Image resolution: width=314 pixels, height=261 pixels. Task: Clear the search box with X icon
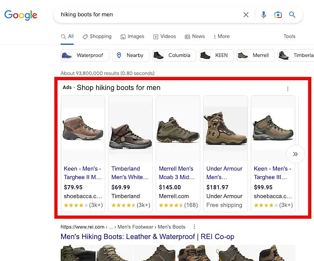246,15
